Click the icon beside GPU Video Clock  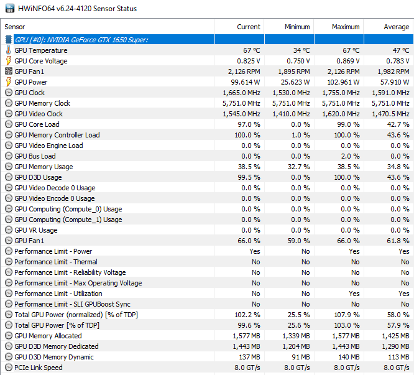coord(9,114)
